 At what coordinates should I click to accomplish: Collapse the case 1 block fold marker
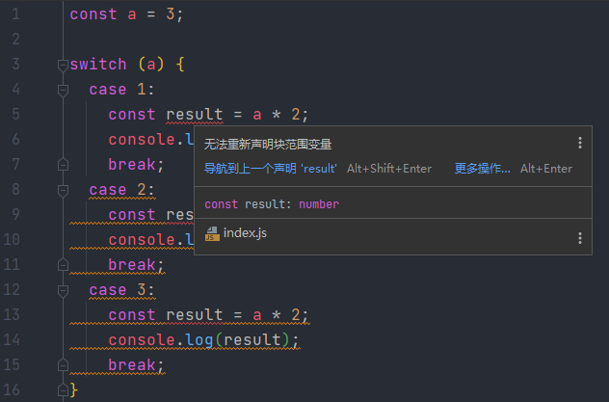point(63,90)
